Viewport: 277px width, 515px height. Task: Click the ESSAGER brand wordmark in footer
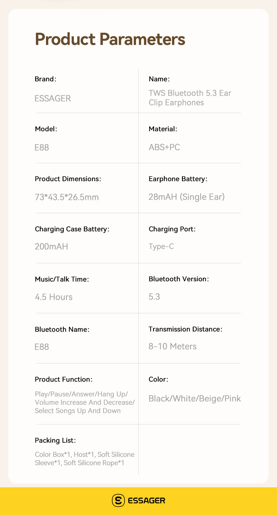pos(146,501)
